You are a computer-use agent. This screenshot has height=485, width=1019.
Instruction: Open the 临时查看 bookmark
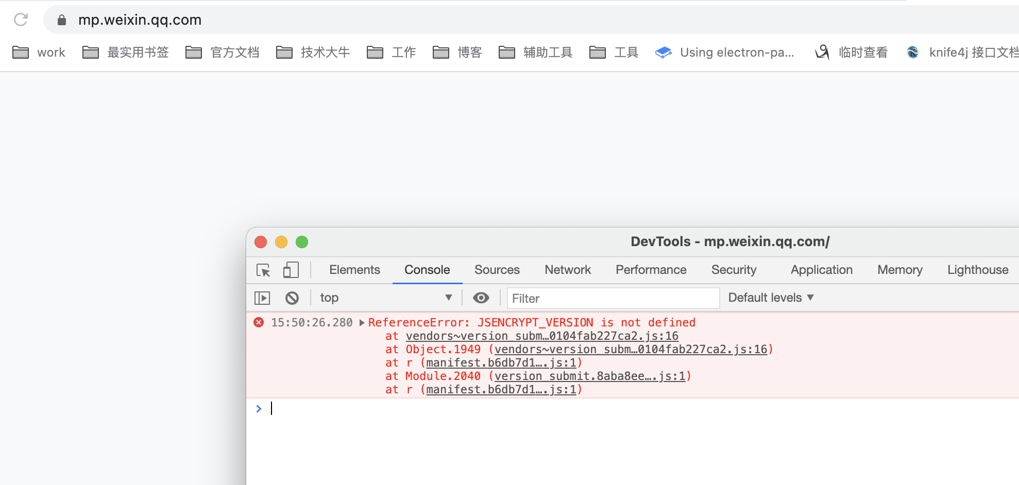(852, 53)
